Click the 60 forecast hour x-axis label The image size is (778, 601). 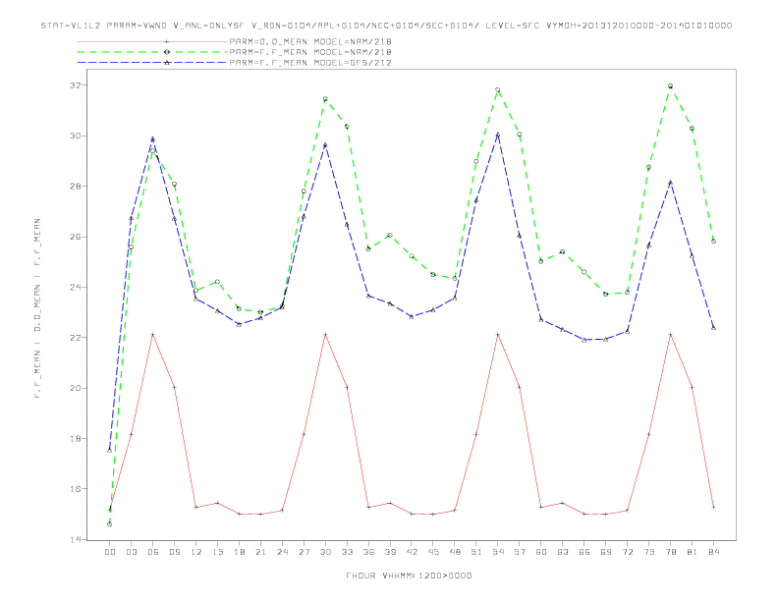tap(541, 552)
